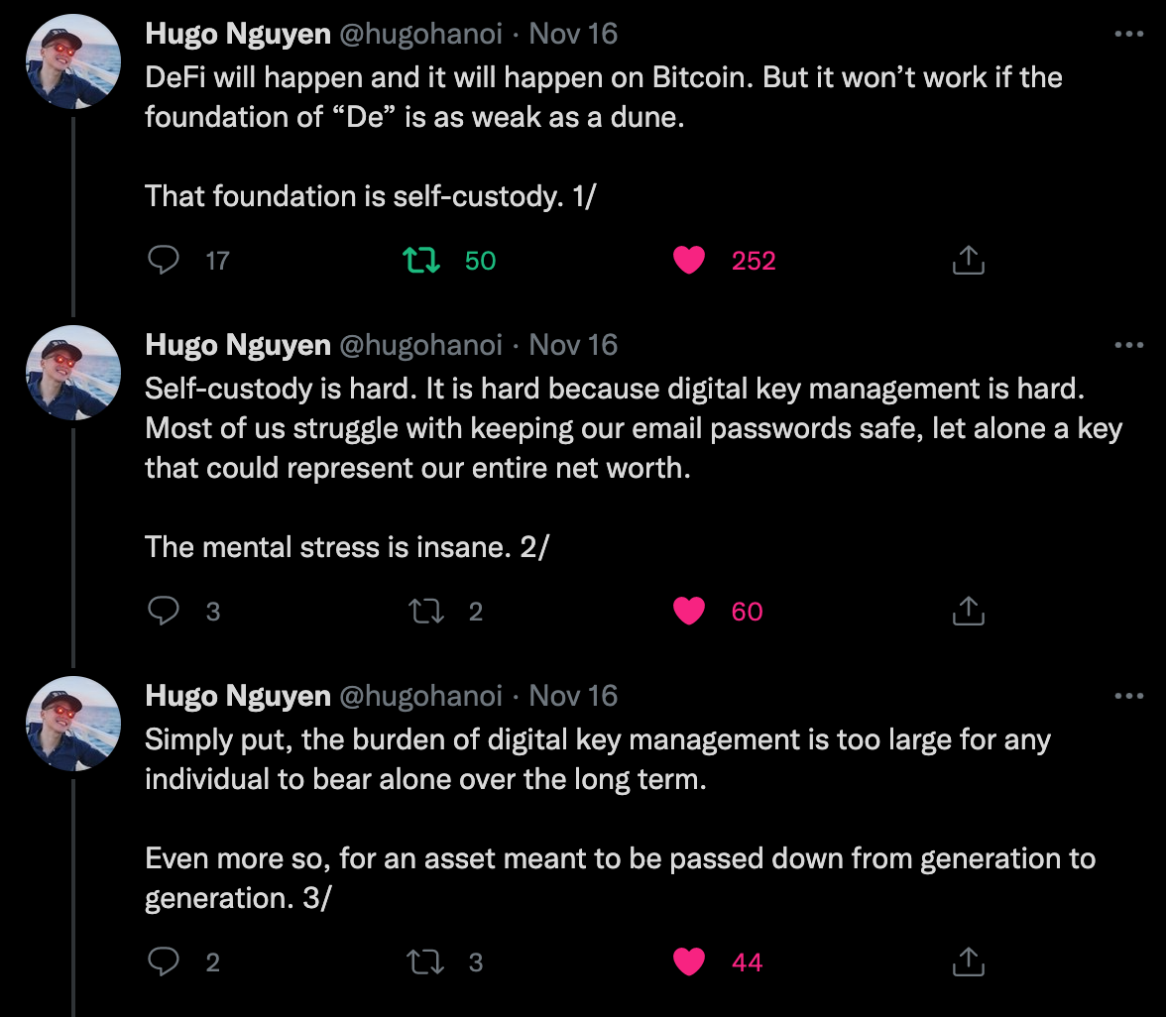This screenshot has height=1017, width=1166.
Task: Open the Nov 16 timestamp on the first tweet
Action: pos(572,33)
